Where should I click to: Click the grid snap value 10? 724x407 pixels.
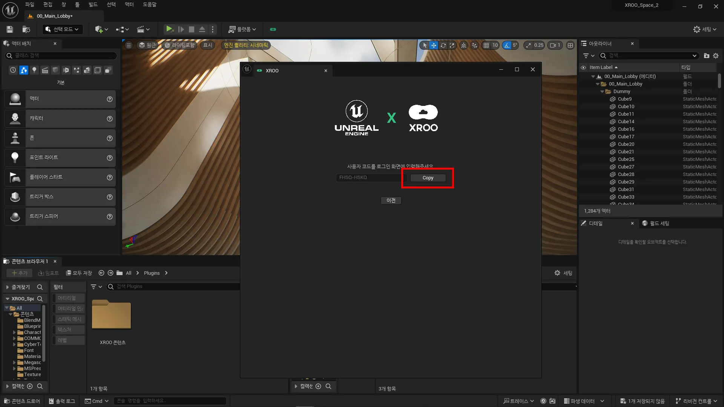click(x=495, y=45)
